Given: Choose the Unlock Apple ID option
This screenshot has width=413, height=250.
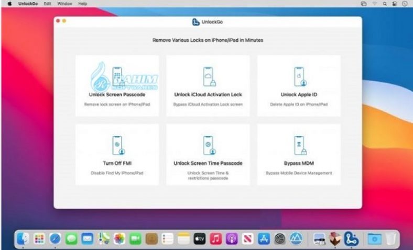Looking at the screenshot, I should pyautogui.click(x=299, y=86).
